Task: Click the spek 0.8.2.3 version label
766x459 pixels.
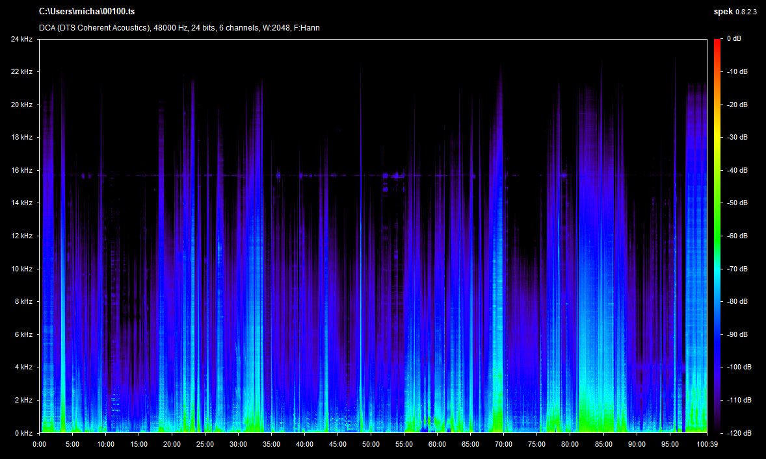Action: (x=735, y=12)
